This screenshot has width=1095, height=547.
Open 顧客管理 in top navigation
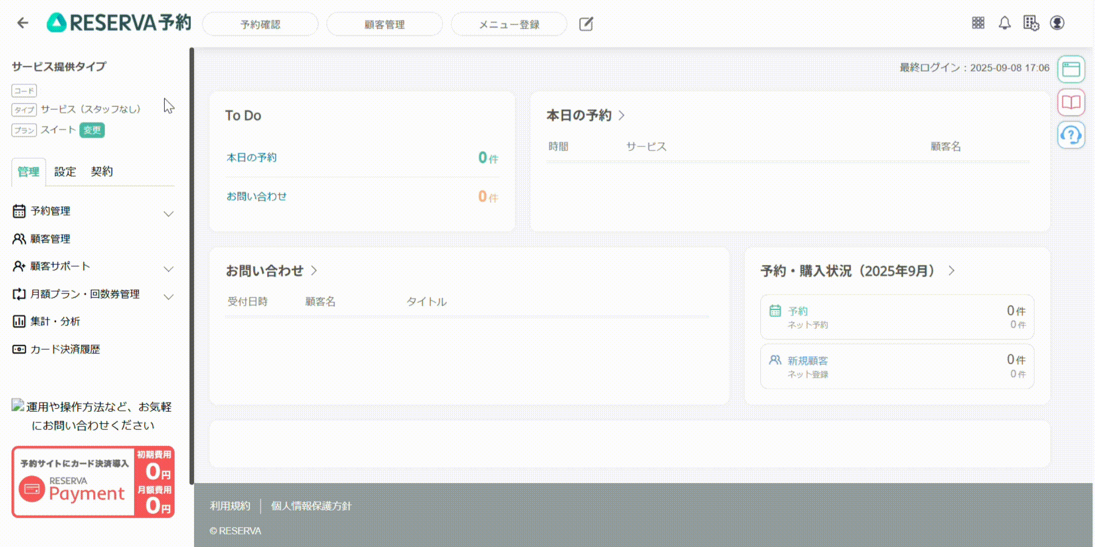click(x=385, y=24)
